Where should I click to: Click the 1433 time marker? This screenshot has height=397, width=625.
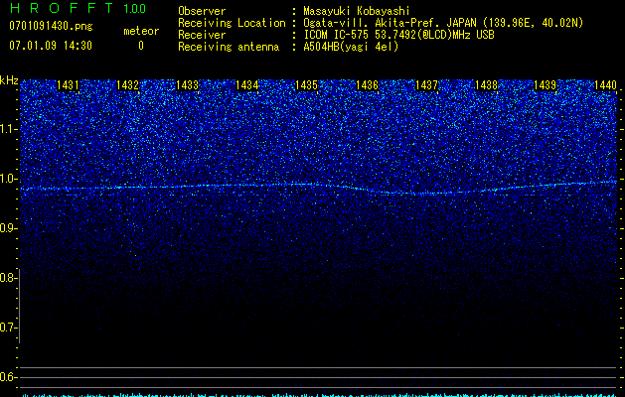pos(187,85)
